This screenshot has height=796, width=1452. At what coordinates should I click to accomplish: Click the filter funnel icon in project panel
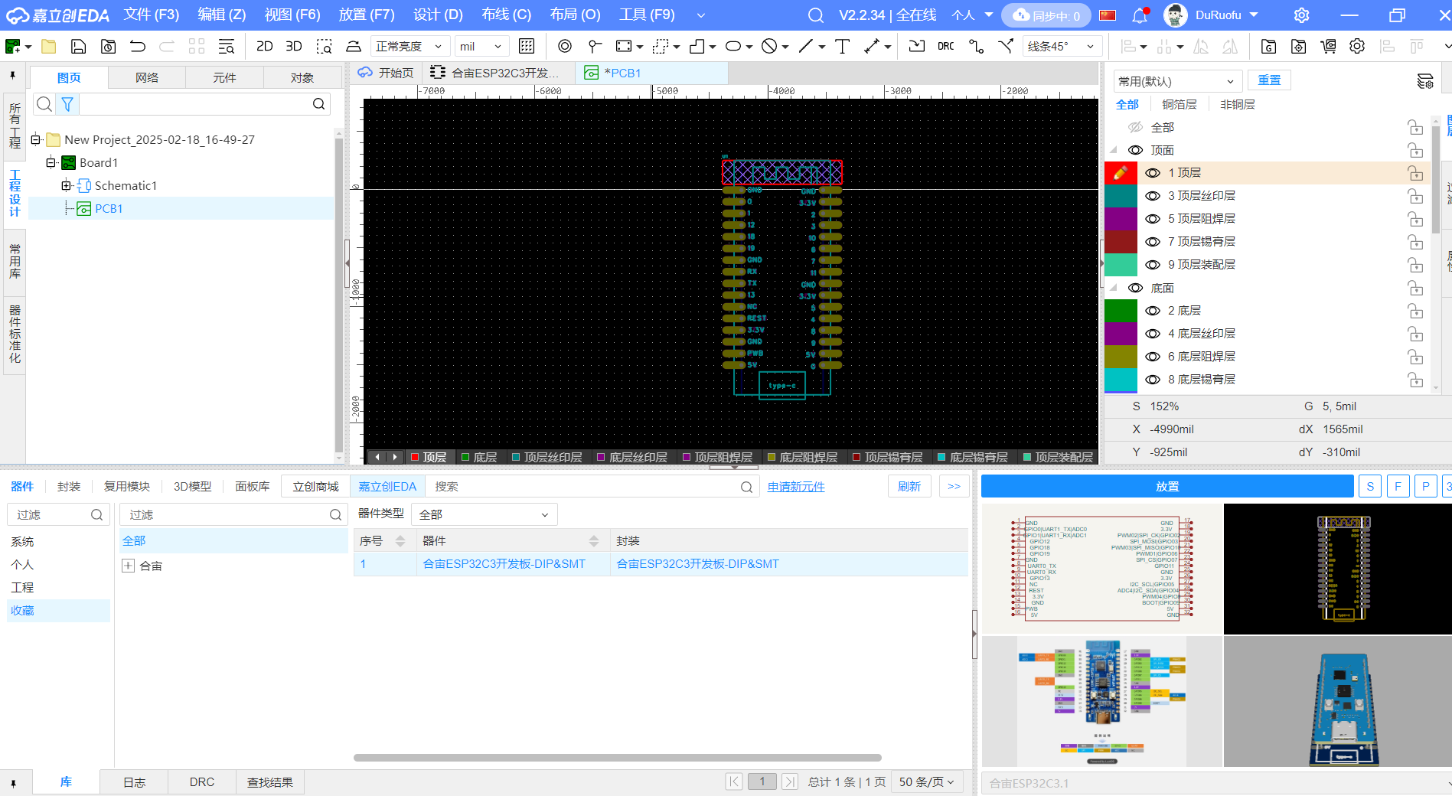(67, 104)
